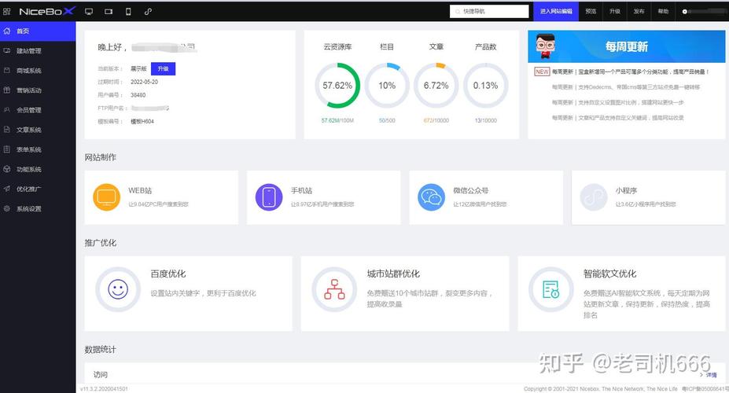Click the 访问 label under 数据统计
729x393 pixels.
[101, 374]
